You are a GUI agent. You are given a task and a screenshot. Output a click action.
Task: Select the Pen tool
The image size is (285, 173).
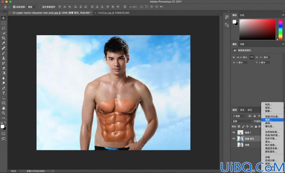pyautogui.click(x=3, y=88)
